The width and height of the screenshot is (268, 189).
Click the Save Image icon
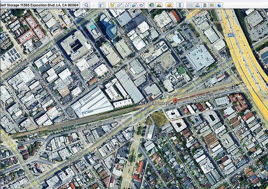(205, 5)
